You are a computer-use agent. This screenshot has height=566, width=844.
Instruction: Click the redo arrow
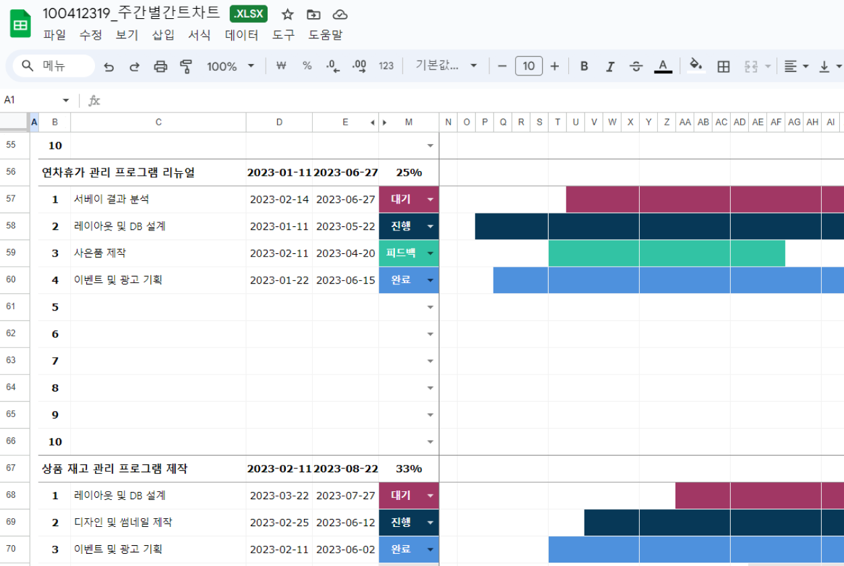pyautogui.click(x=134, y=66)
